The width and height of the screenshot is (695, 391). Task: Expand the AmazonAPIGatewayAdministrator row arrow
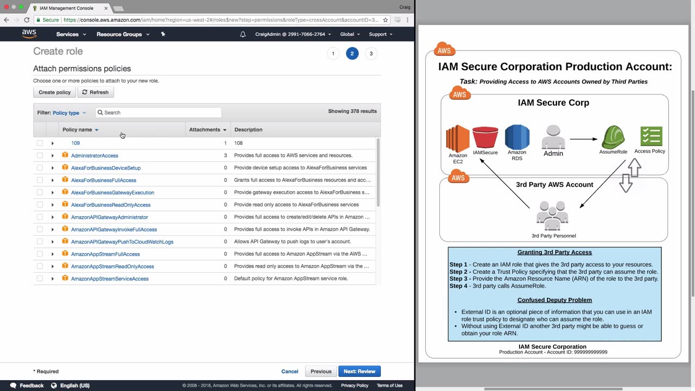[53, 217]
